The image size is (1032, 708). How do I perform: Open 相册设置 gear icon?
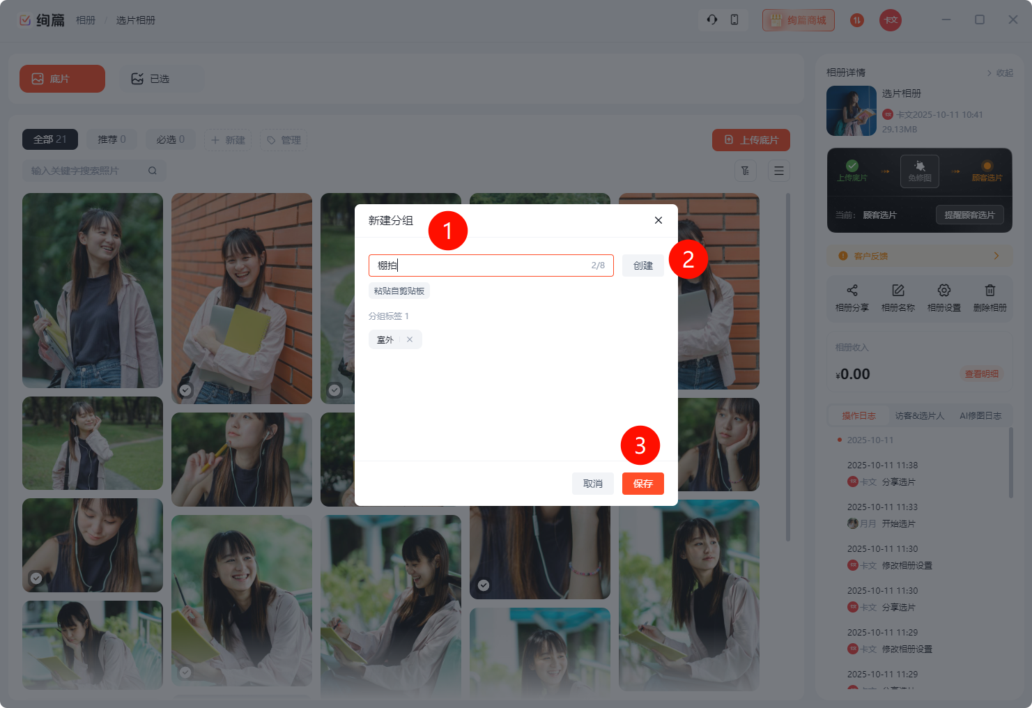coord(944,291)
